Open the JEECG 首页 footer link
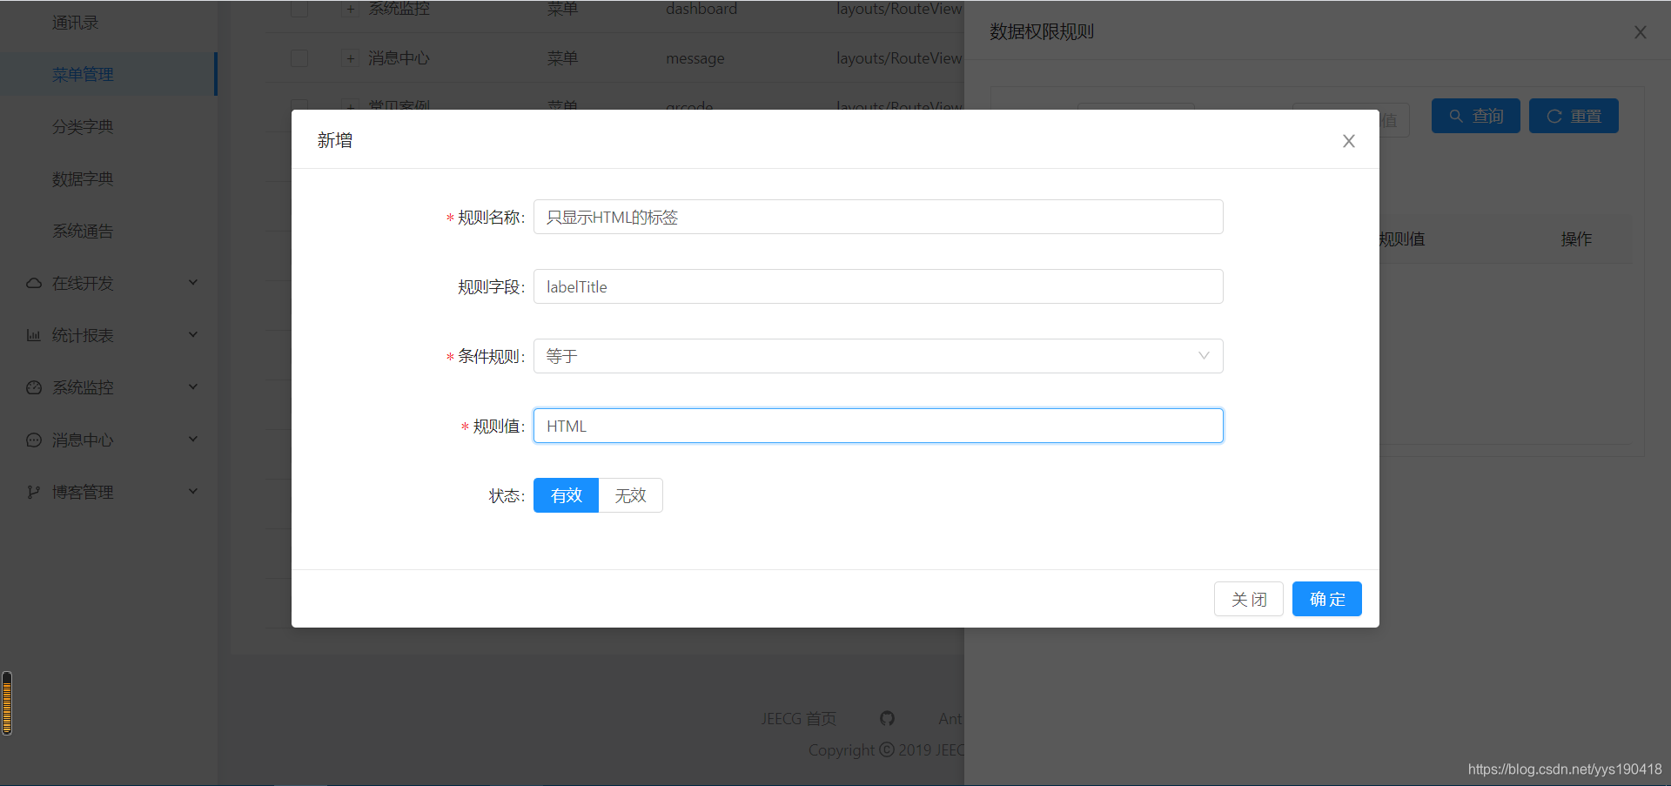The image size is (1671, 786). pos(798,718)
